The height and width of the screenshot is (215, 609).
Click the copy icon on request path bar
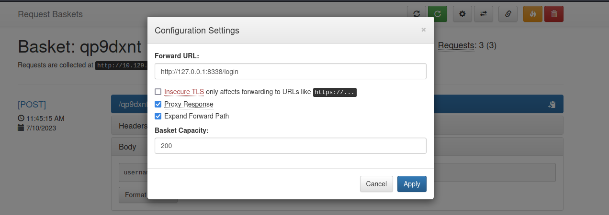(552, 104)
